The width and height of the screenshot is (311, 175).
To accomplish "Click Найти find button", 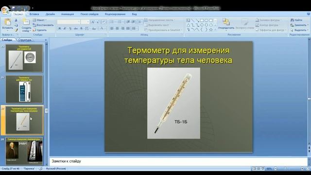I will (x=296, y=20).
